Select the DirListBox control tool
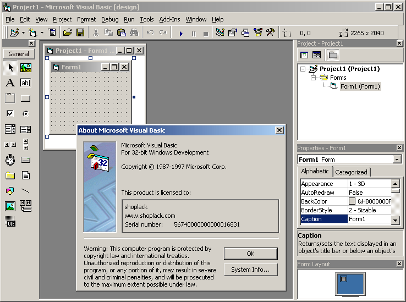 coord(10,175)
